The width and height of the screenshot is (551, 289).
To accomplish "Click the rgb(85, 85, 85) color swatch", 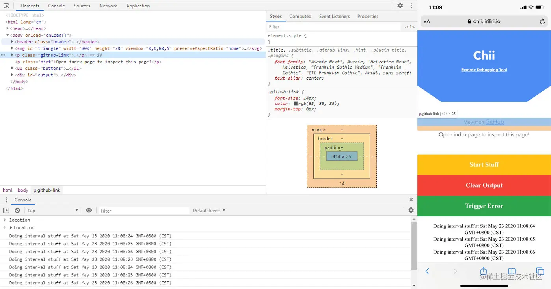I will (296, 104).
